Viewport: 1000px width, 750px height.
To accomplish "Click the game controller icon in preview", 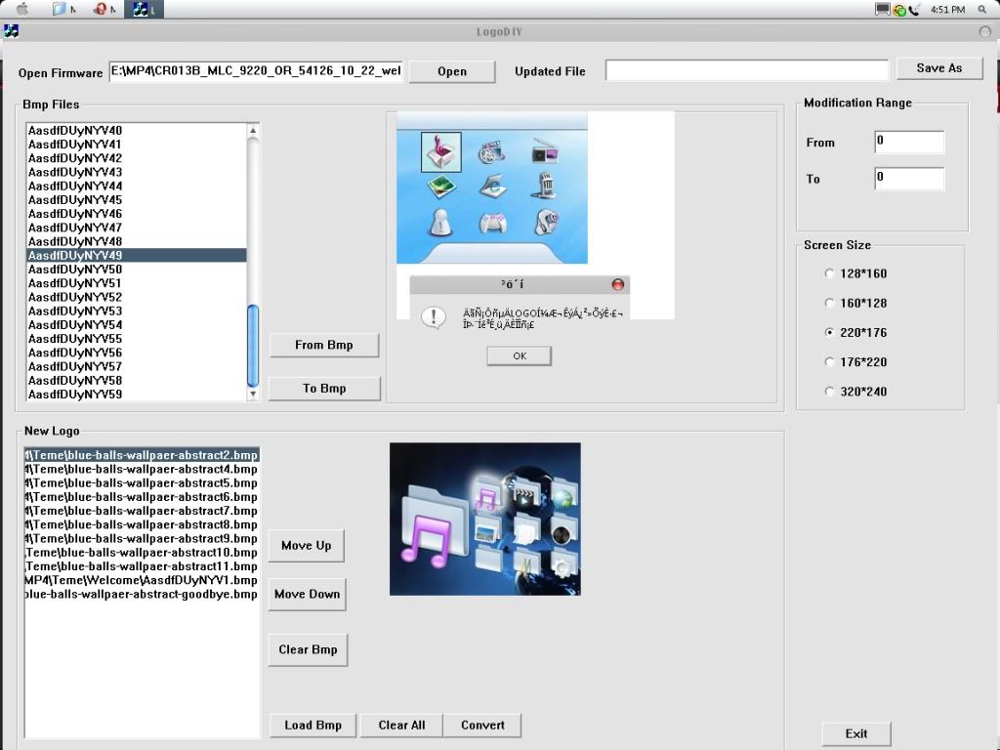I will click(x=492, y=224).
